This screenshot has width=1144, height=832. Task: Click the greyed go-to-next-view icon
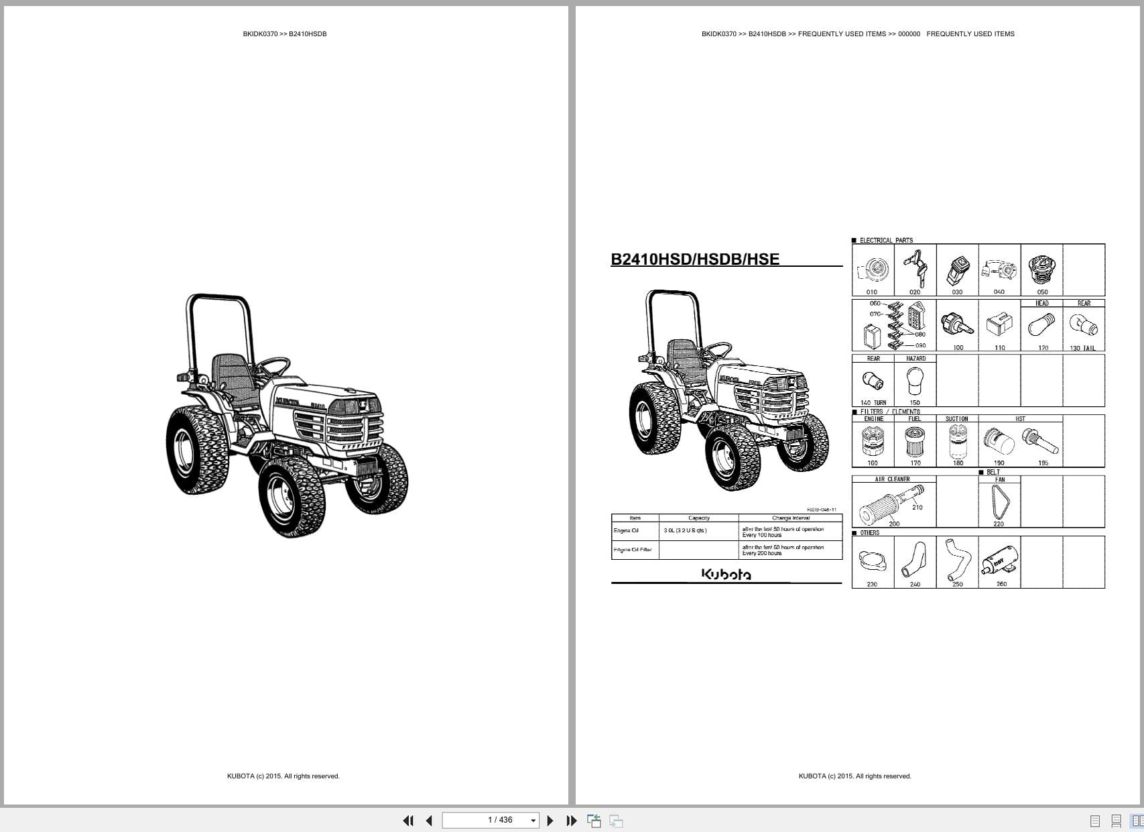[616, 821]
